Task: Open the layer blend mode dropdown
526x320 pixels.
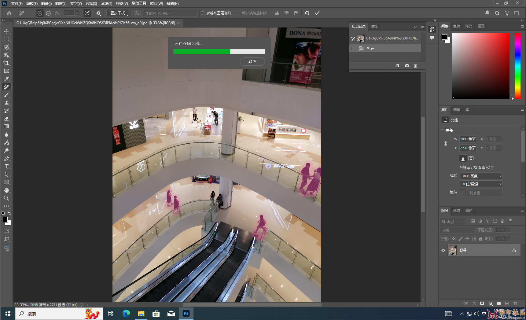Action: click(458, 230)
